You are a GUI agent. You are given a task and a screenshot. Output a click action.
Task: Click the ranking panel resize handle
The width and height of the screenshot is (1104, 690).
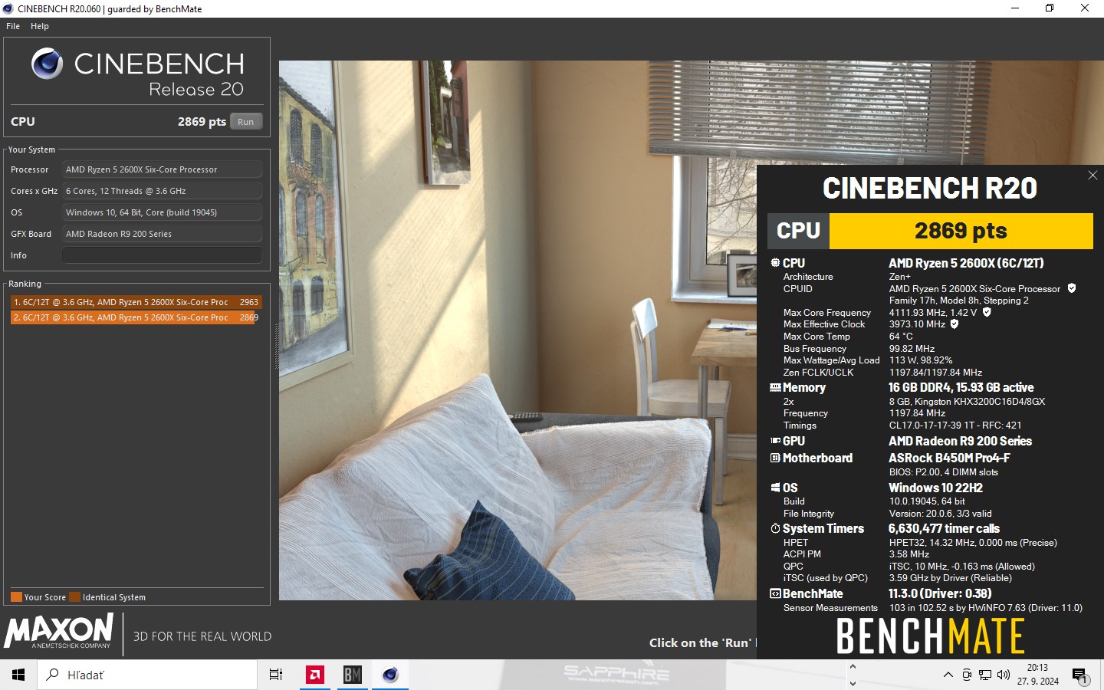pyautogui.click(x=276, y=345)
